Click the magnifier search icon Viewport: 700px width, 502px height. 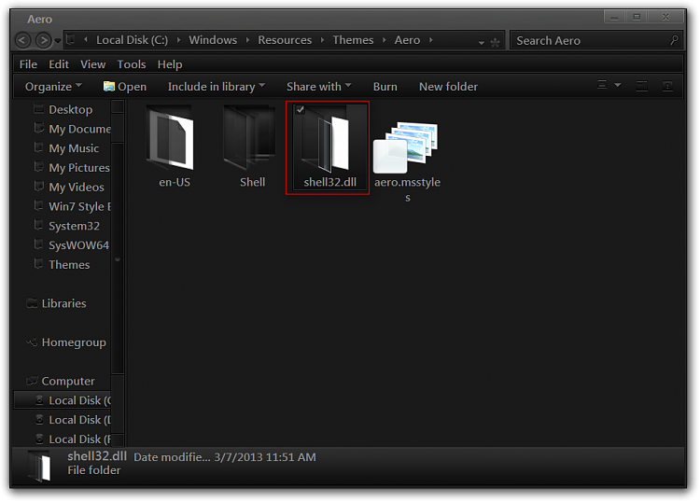(675, 40)
